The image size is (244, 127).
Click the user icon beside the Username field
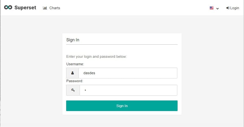(72, 73)
